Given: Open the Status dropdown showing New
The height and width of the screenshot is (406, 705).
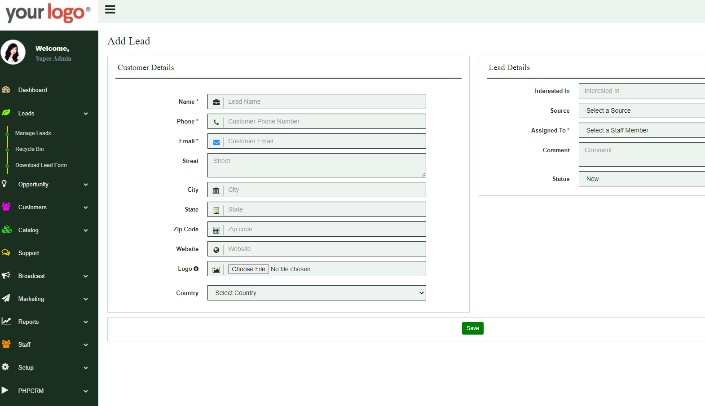Looking at the screenshot, I should (642, 179).
